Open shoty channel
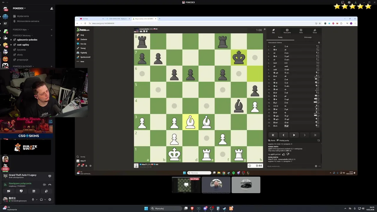This screenshot has height=212, width=377. pyautogui.click(x=20, y=54)
